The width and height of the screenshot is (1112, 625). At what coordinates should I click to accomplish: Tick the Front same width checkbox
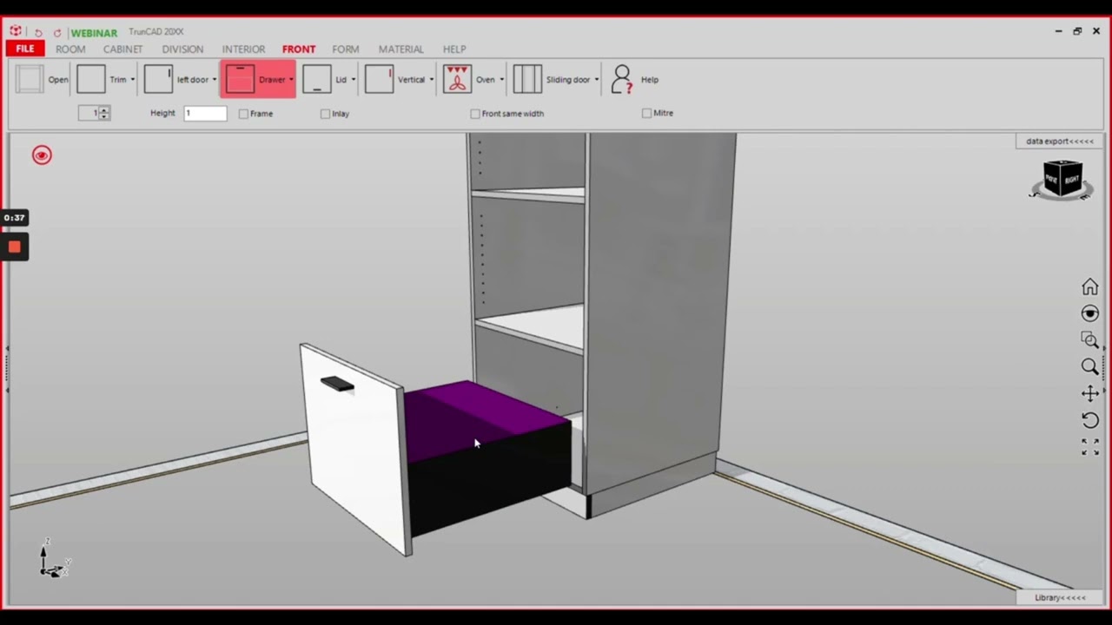[x=475, y=114]
